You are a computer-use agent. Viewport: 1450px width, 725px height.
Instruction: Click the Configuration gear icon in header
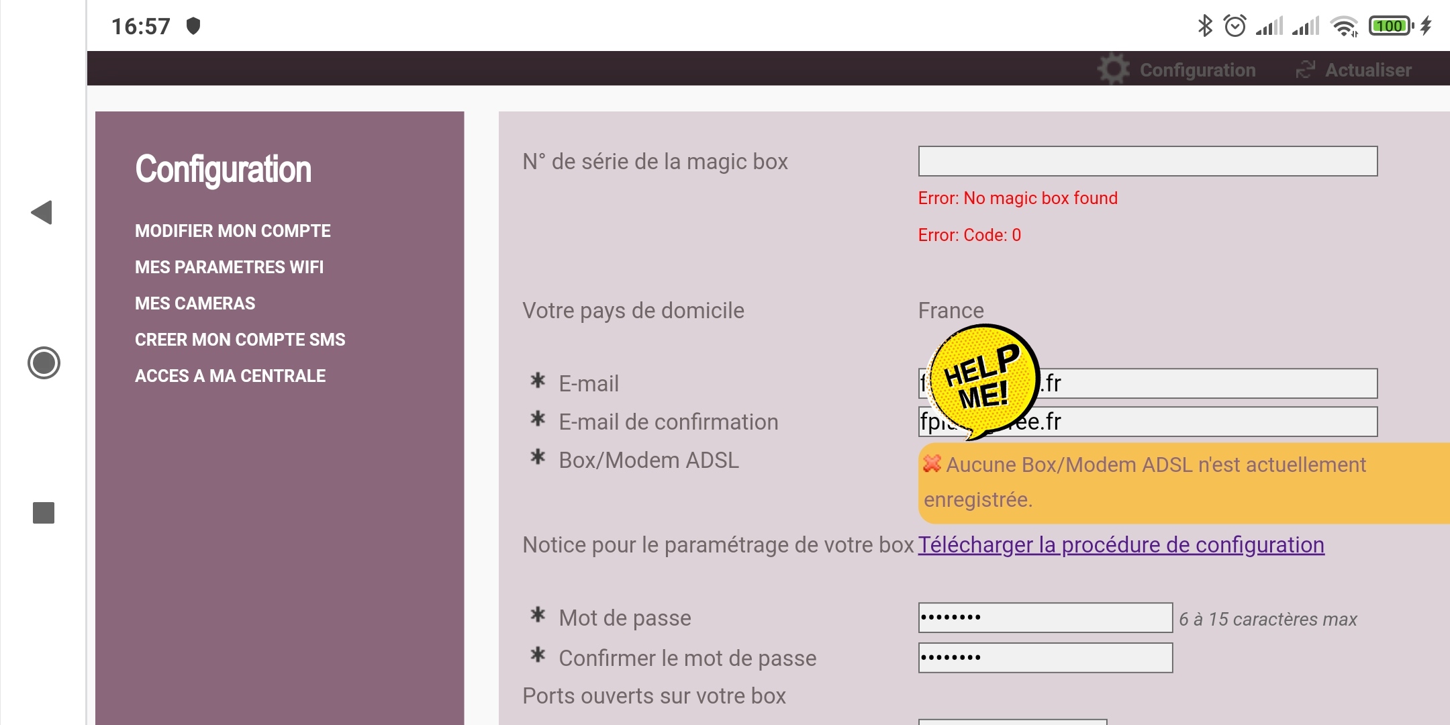tap(1114, 69)
